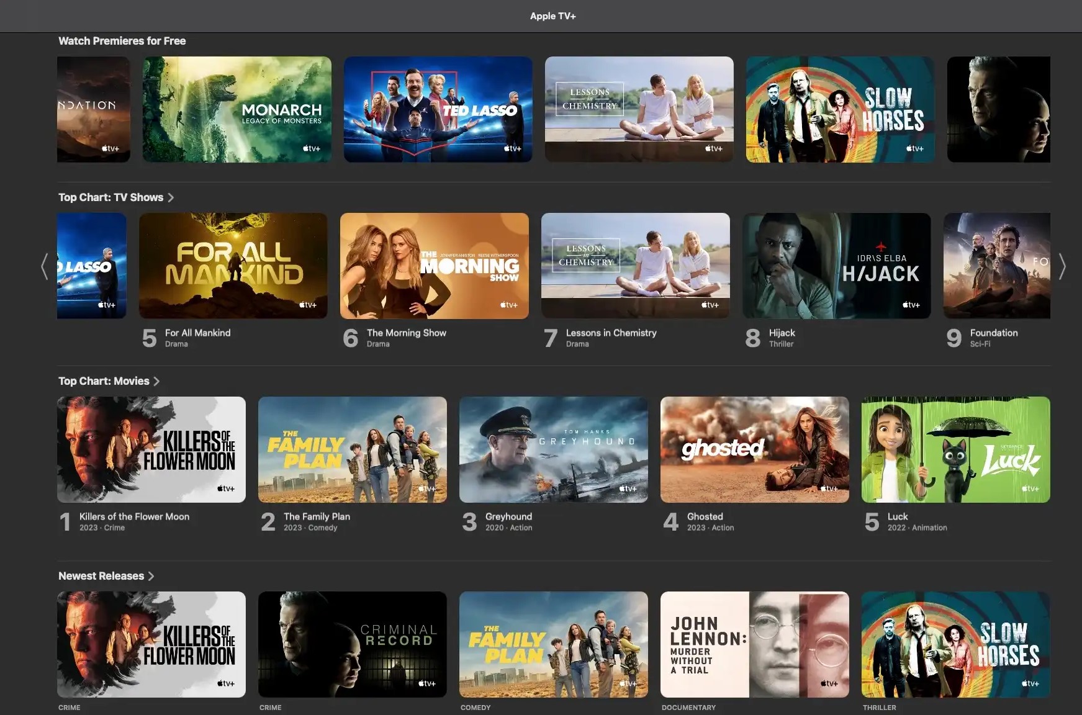Click DOCUMENTARY label under John Lennon
Viewport: 1082px width, 715px height.
688,708
